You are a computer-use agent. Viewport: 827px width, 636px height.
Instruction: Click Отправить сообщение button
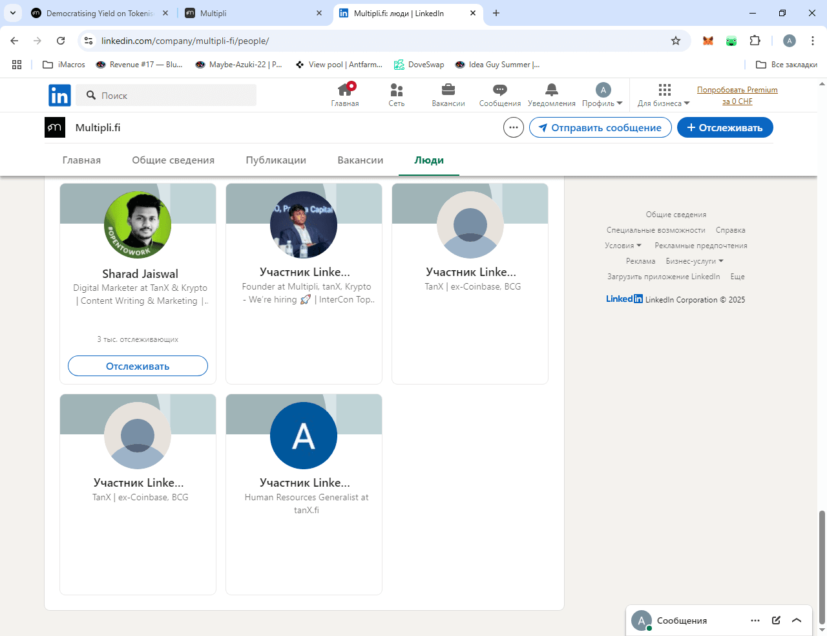point(600,127)
